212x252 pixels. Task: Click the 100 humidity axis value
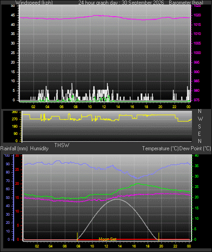click(7, 155)
